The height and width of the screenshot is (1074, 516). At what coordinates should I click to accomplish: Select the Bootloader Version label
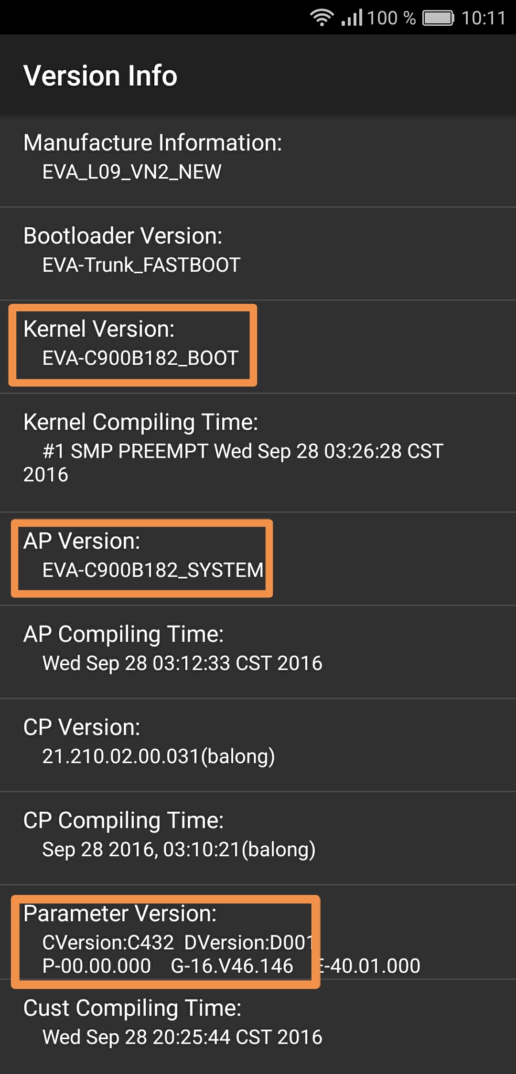[123, 235]
